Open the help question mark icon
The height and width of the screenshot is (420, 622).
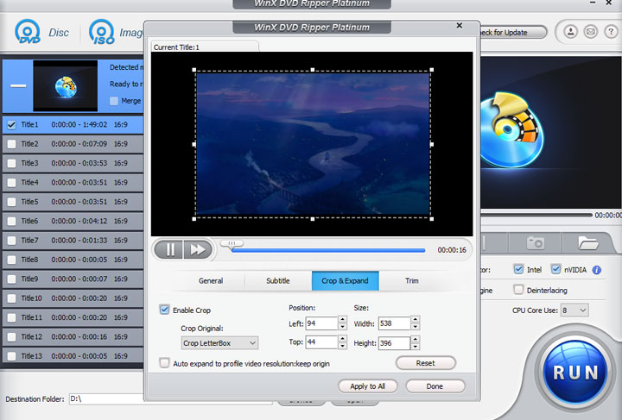click(611, 32)
